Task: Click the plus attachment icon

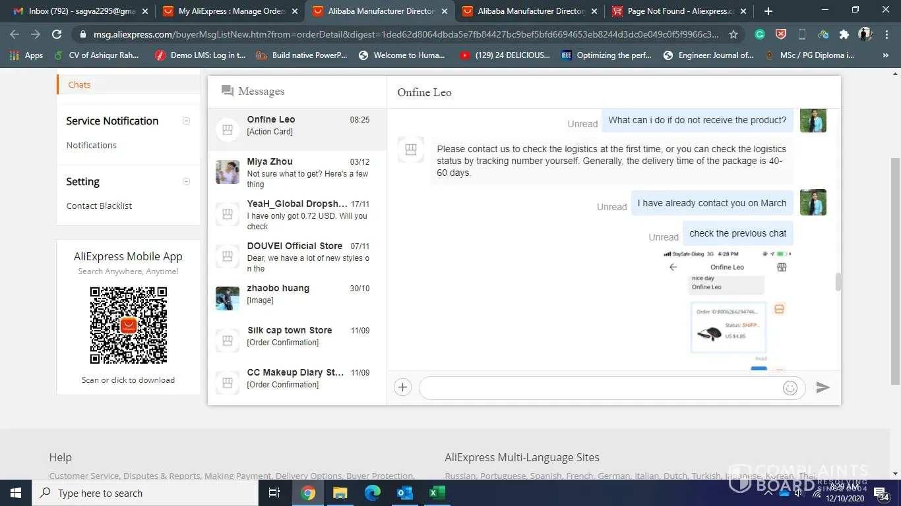Action: (402, 387)
